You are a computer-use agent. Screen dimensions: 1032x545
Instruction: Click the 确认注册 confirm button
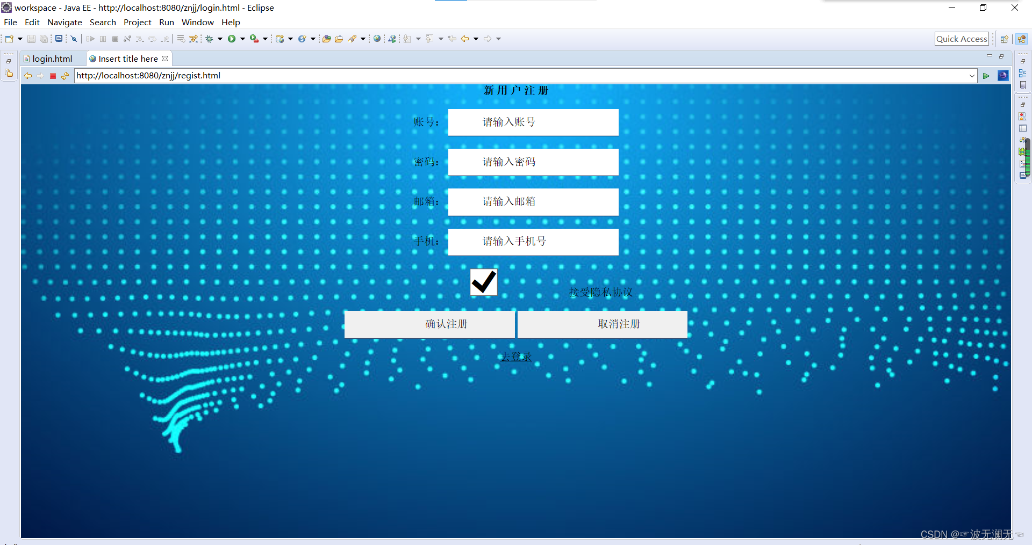click(429, 324)
